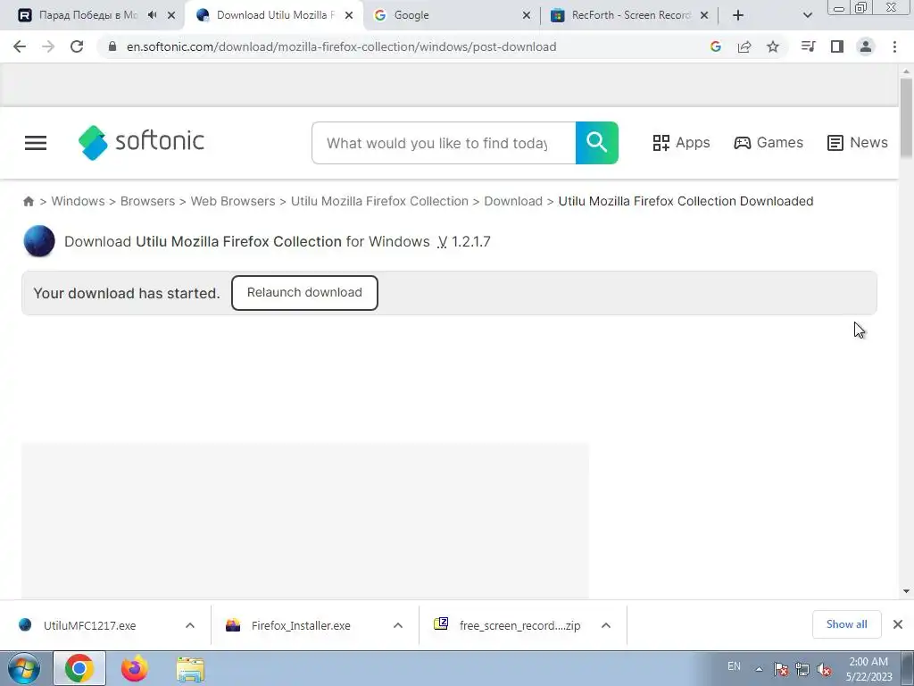Click the Softonic logo
This screenshot has width=914, height=686.
pos(141,142)
